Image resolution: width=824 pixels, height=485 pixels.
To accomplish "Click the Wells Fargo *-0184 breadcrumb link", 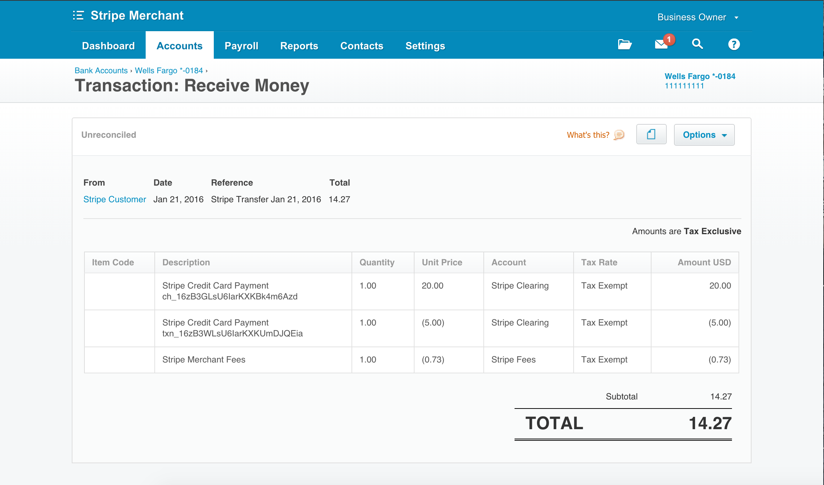I will point(169,70).
